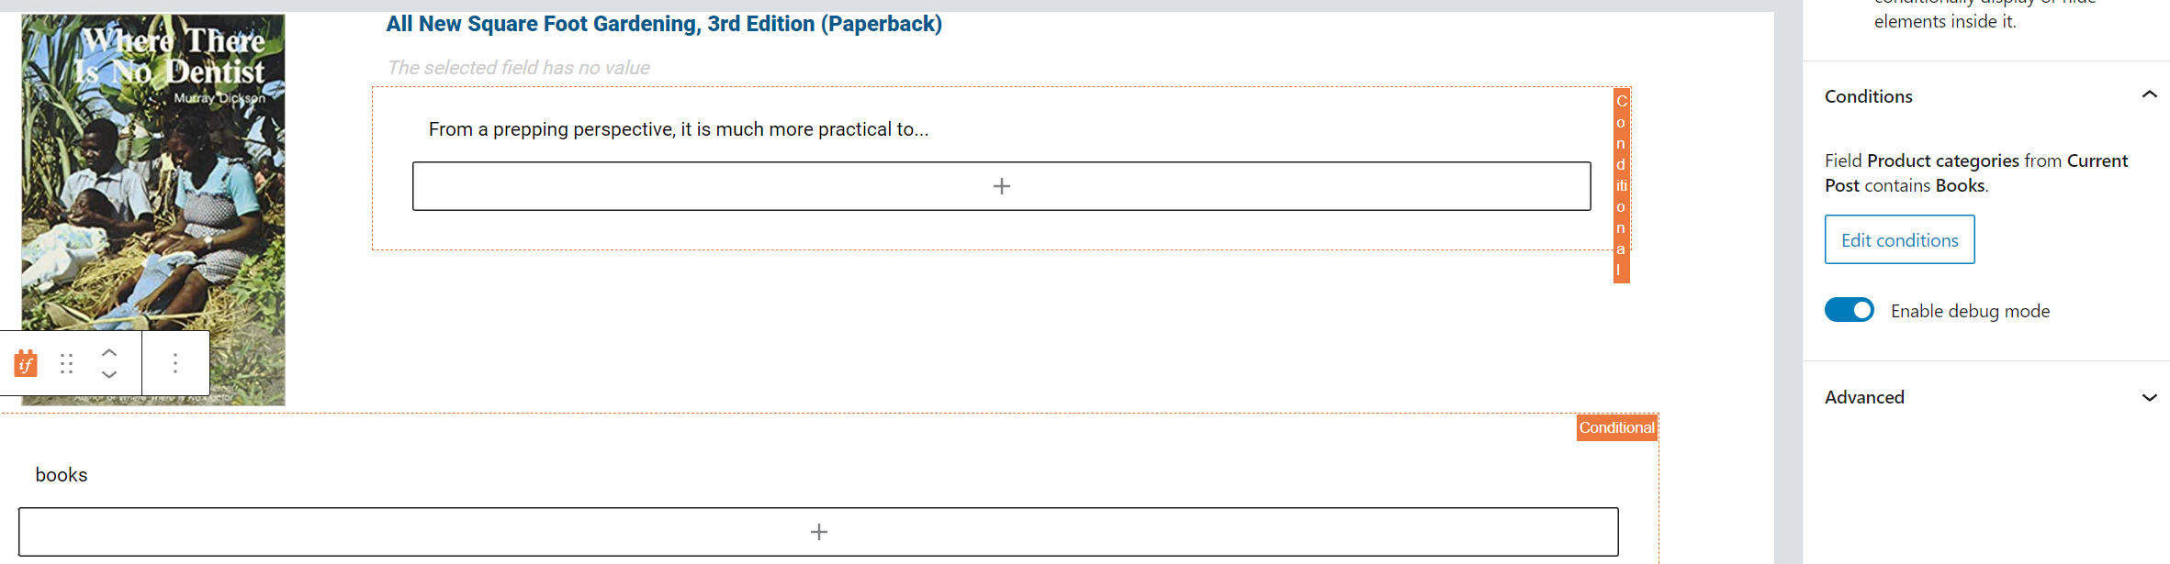Image resolution: width=2170 pixels, height=564 pixels.
Task: Expand the Advanced panel
Action: 2149,397
